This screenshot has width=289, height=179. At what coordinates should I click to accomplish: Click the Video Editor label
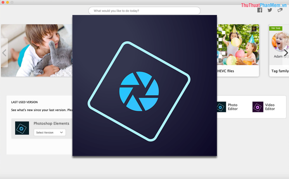click(270, 107)
